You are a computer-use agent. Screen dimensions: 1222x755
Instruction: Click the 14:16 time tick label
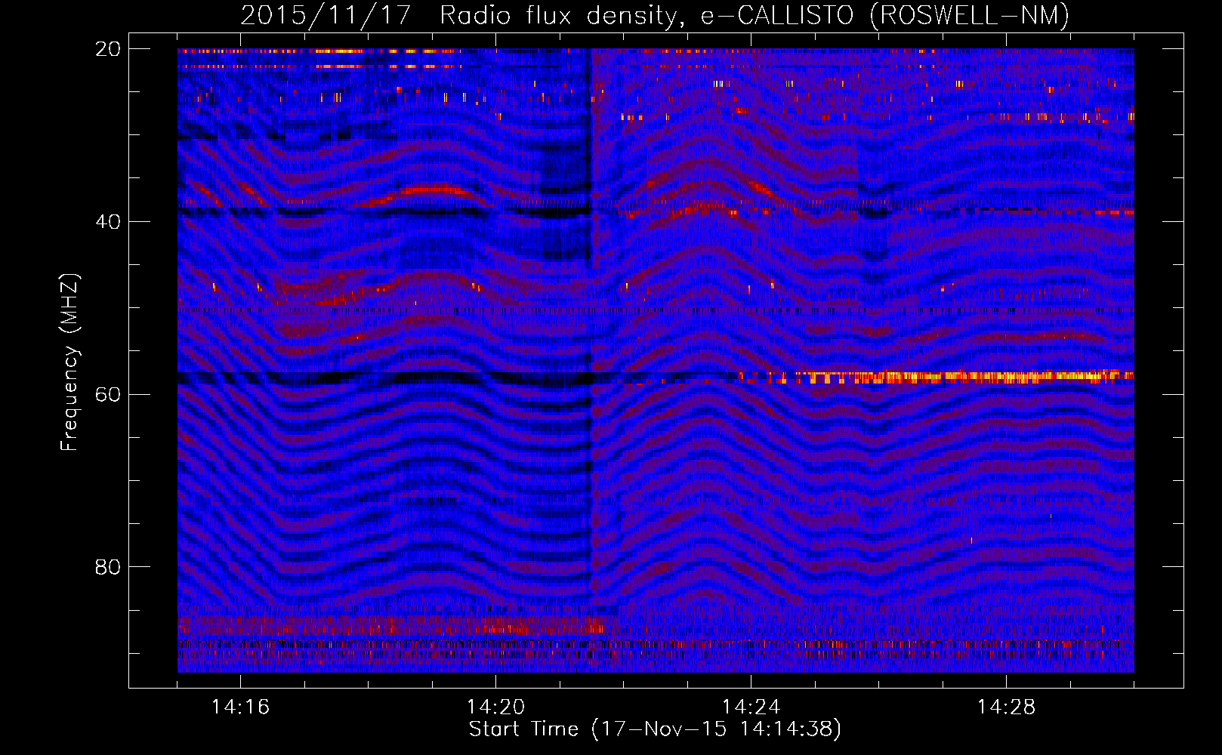click(240, 707)
